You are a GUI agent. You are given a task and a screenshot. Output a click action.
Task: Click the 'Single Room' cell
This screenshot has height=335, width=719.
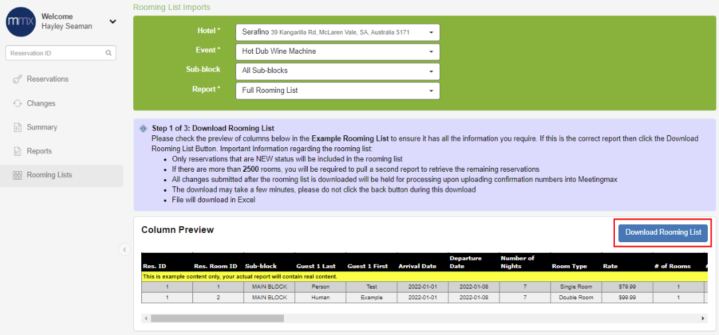click(x=576, y=287)
